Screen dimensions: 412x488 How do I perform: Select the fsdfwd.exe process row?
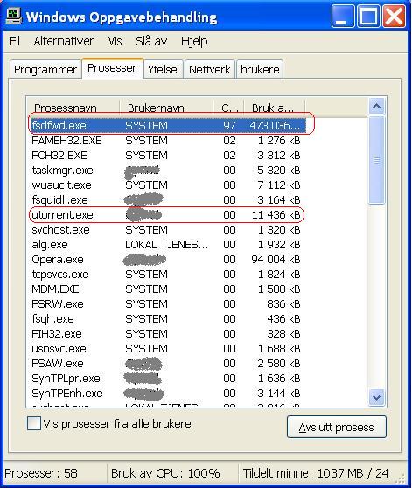tap(168, 125)
